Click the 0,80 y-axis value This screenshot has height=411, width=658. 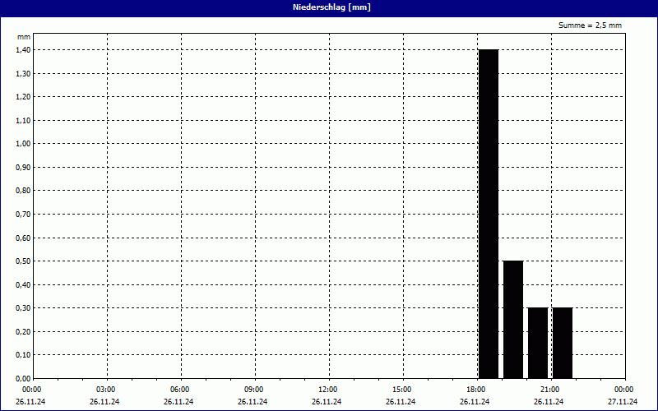coord(23,191)
